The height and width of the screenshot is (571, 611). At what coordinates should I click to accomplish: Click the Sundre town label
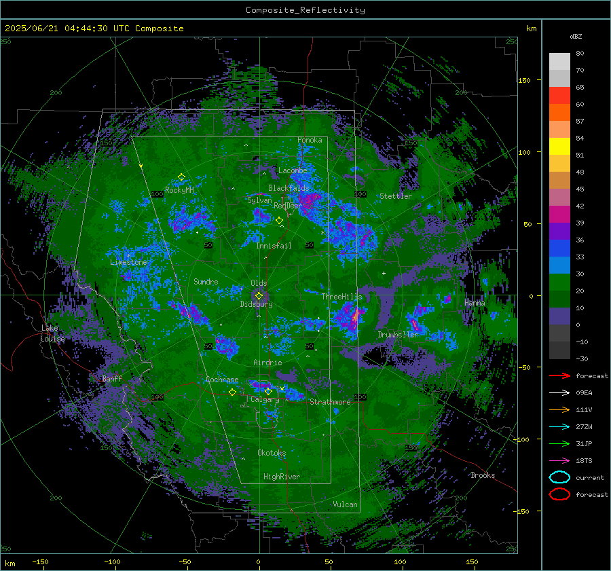(x=206, y=281)
